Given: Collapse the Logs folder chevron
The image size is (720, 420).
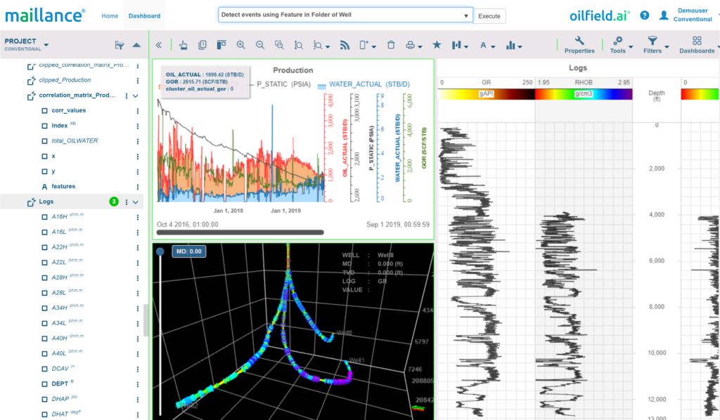Looking at the screenshot, I should point(136,202).
